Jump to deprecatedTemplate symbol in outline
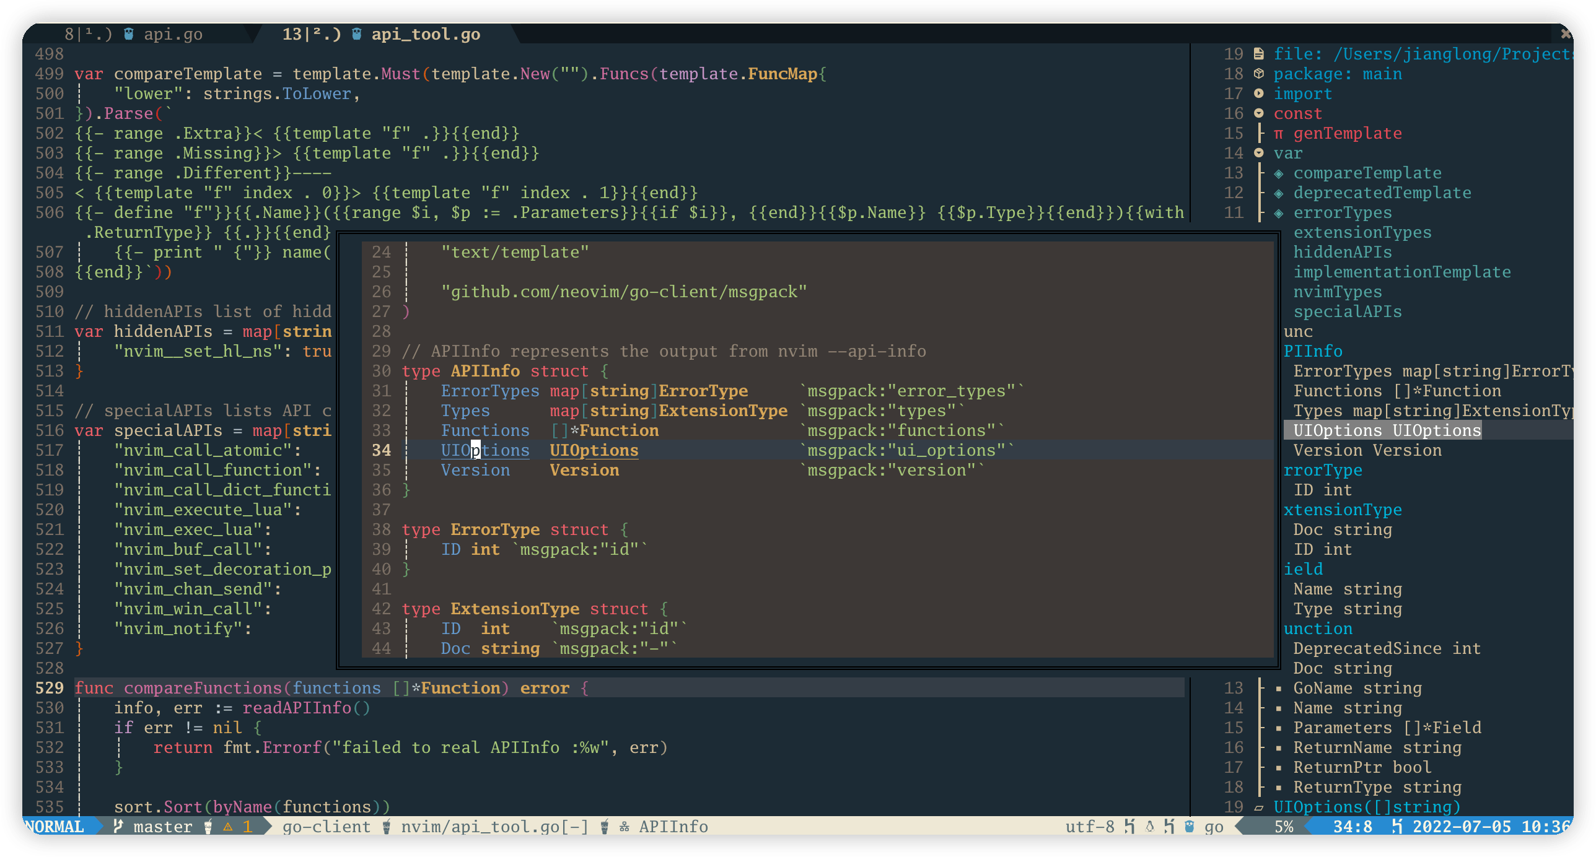Image resolution: width=1596 pixels, height=857 pixels. [1382, 193]
